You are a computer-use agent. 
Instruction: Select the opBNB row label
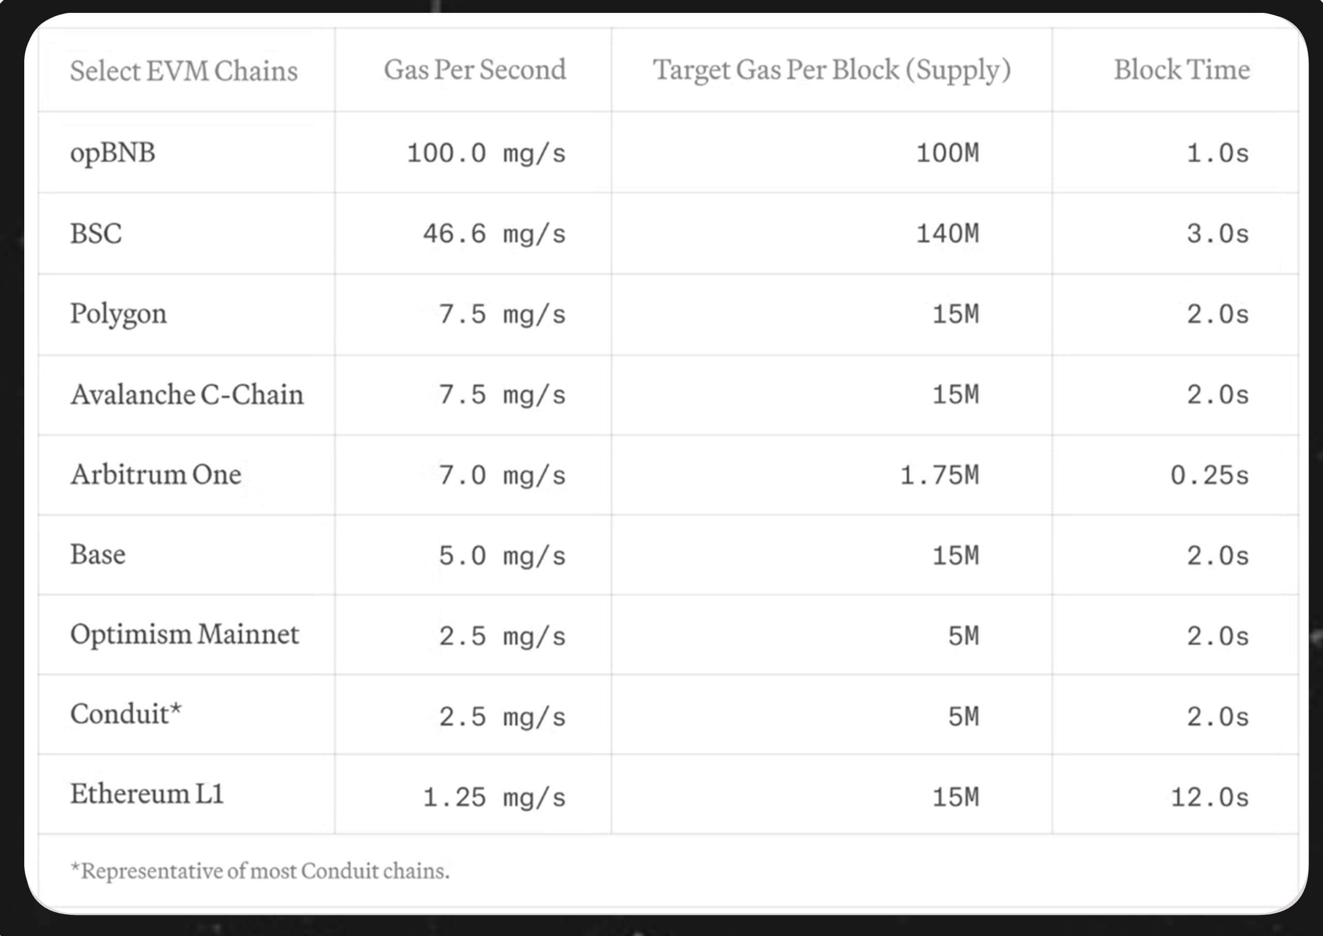coord(113,153)
